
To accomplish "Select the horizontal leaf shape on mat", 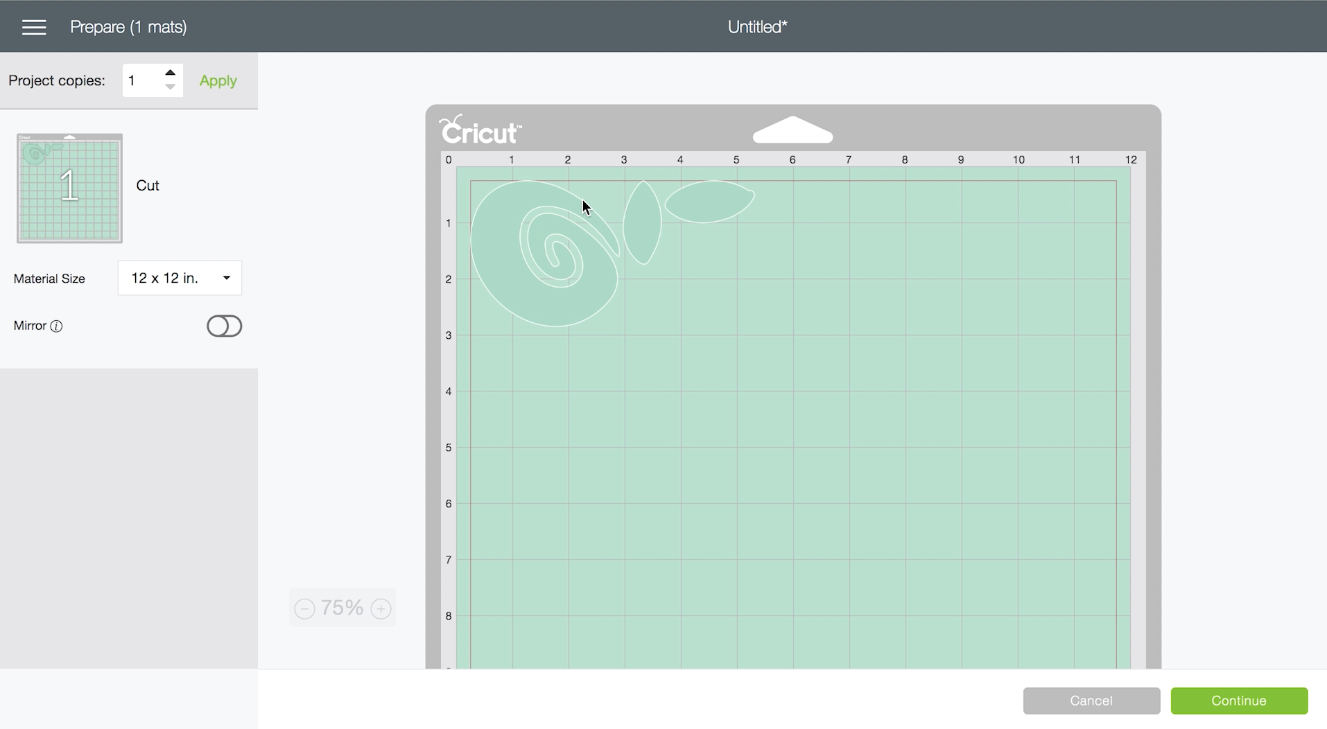I will [709, 202].
